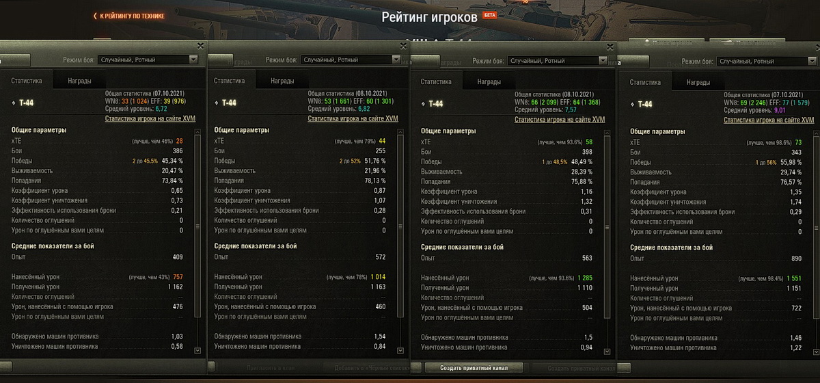Screen dimensions: 820x383
Task: Click the scrollbar grip in the fourth statistics panel
Action: (x=817, y=226)
